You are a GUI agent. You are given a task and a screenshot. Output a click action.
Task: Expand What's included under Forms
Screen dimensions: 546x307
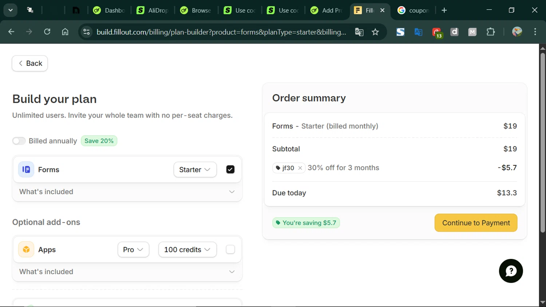coord(127,192)
